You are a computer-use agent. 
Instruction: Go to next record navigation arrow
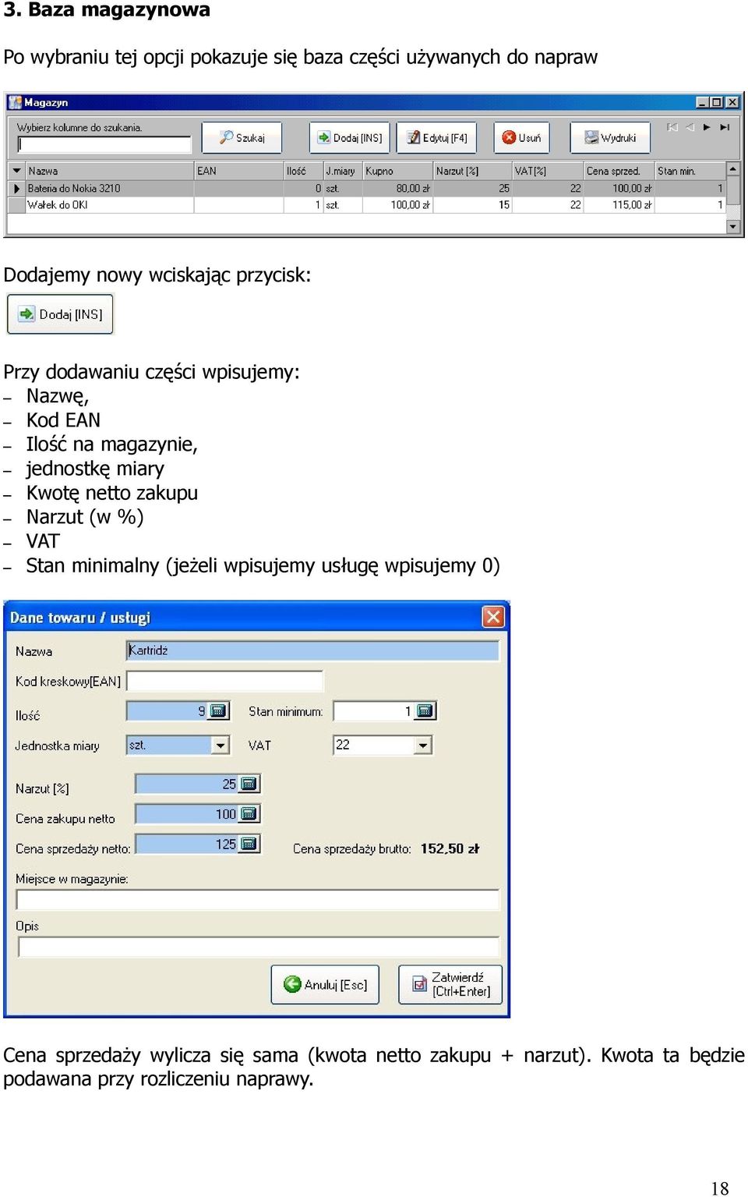point(707,127)
